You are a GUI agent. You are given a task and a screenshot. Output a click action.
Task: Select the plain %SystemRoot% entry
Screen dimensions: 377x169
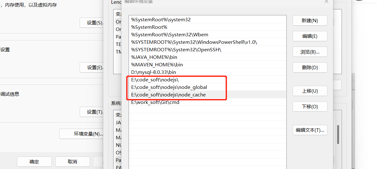(208, 27)
